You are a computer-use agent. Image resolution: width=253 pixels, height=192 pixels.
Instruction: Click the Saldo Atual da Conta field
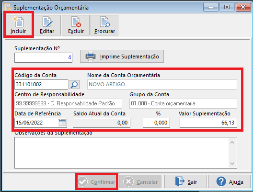pos(102,123)
